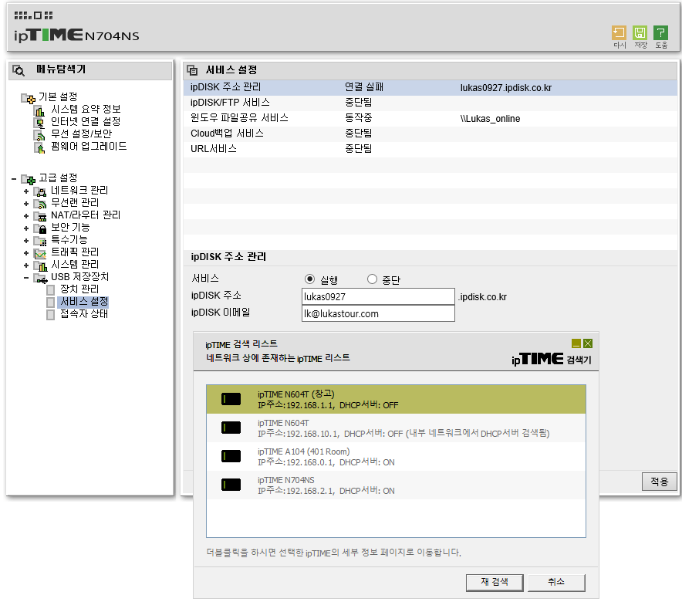Click the 무선 설정/보안 wireless icon

pyautogui.click(x=39, y=135)
